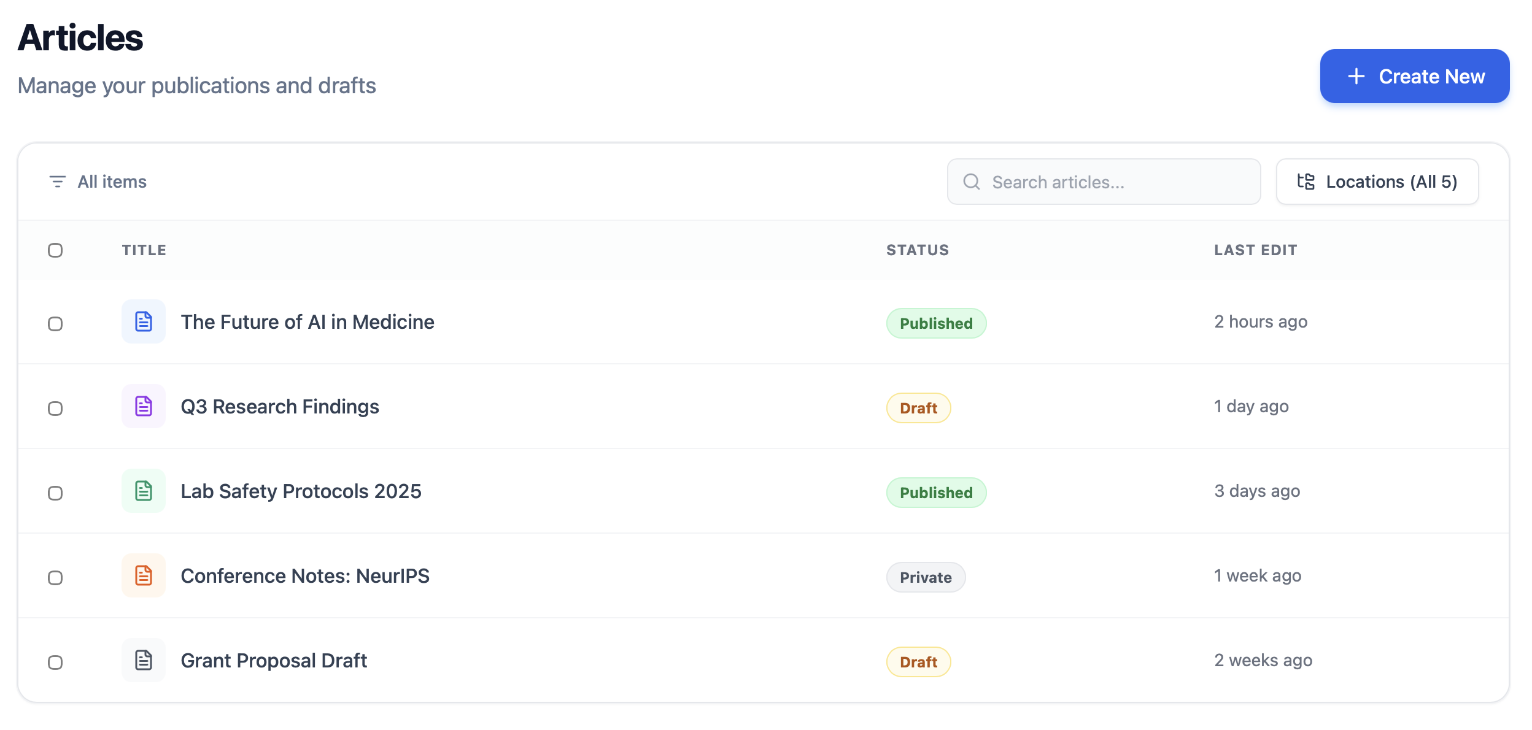Sort by the Last Edit column header
The height and width of the screenshot is (730, 1532).
(1255, 250)
